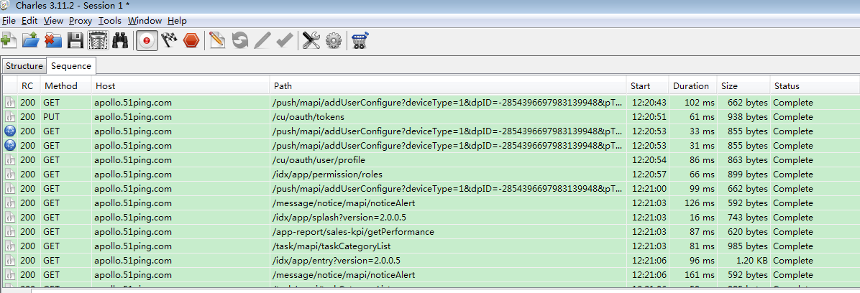The image size is (860, 293).
Task: Click the grey Edit request pencil icon
Action: click(x=262, y=41)
